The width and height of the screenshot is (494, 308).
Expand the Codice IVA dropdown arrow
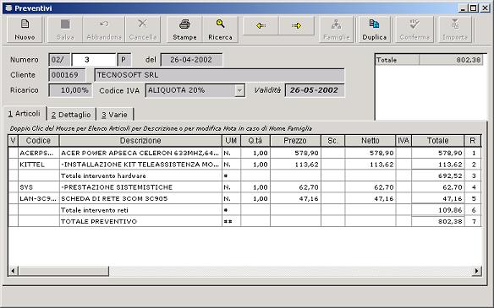(239, 90)
